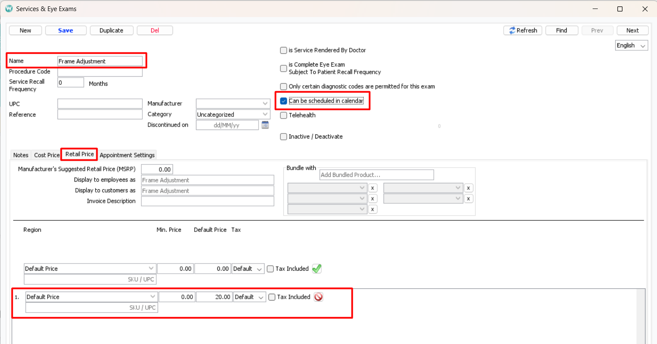Screen dimensions: 657x344
Task: Click the red cancel icon in price row 1
Action: coord(318,297)
